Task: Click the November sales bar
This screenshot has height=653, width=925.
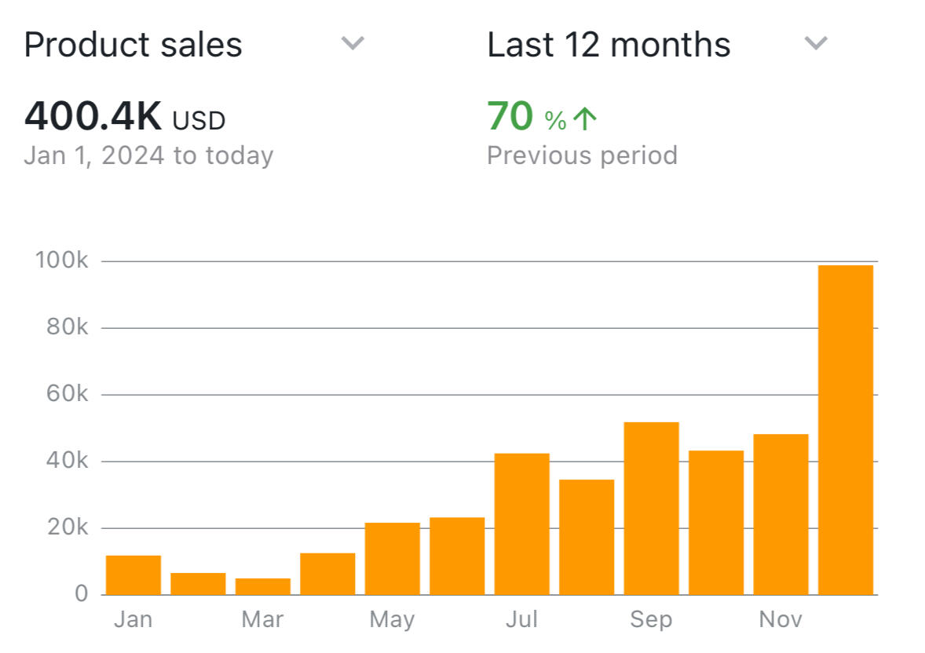Action: 781,515
